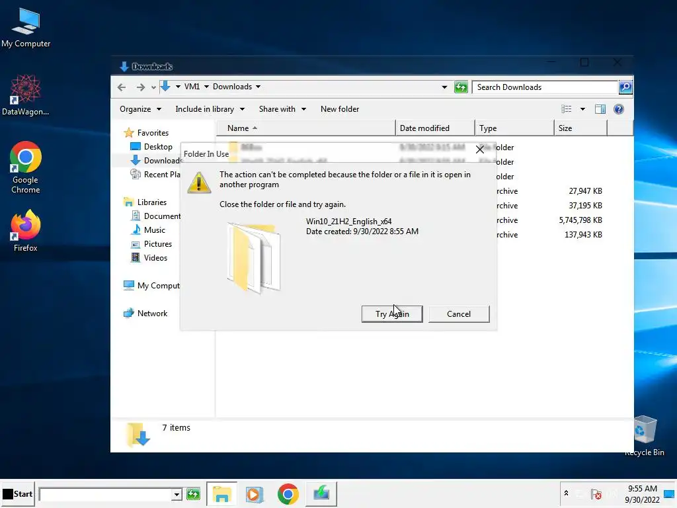The image size is (677, 508).
Task: Toggle the preview pane icon
Action: [600, 109]
